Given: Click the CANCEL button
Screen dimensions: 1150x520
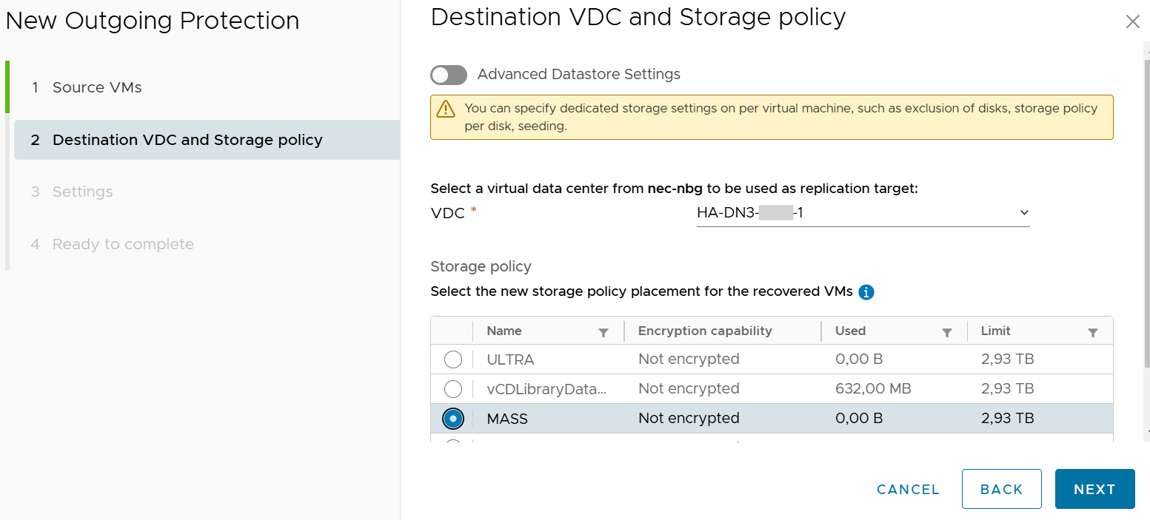Looking at the screenshot, I should [908, 489].
